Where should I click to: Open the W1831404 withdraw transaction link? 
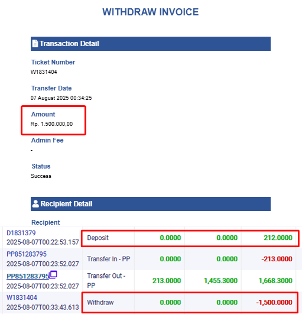(22, 297)
